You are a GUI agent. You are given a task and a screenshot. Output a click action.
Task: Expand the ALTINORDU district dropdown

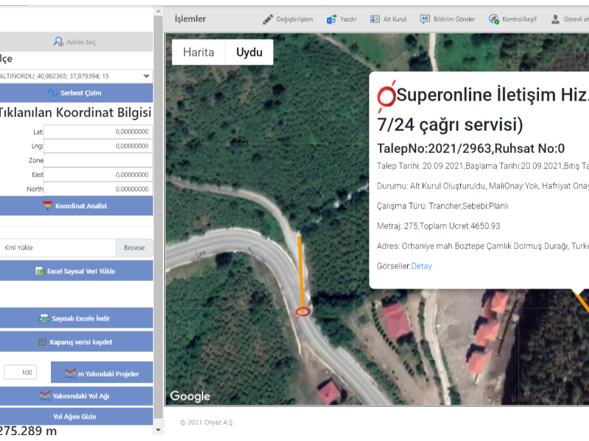[146, 76]
